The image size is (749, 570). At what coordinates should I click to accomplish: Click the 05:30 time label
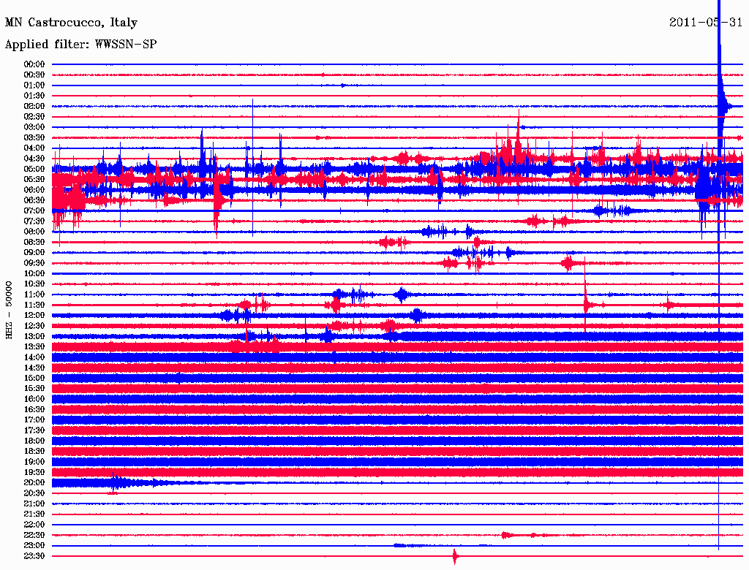(x=34, y=180)
